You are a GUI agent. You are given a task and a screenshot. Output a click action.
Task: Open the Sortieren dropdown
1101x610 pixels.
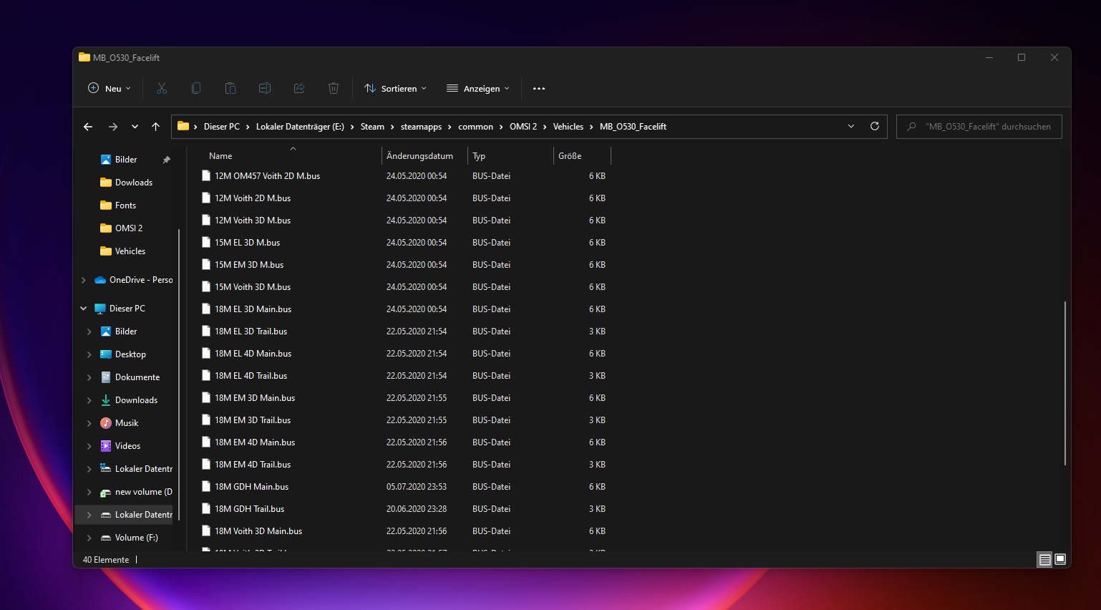(395, 88)
